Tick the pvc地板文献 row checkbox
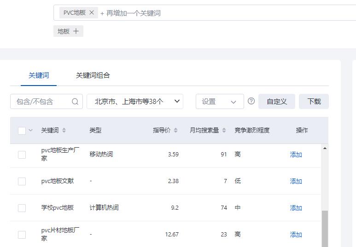 click(22, 181)
